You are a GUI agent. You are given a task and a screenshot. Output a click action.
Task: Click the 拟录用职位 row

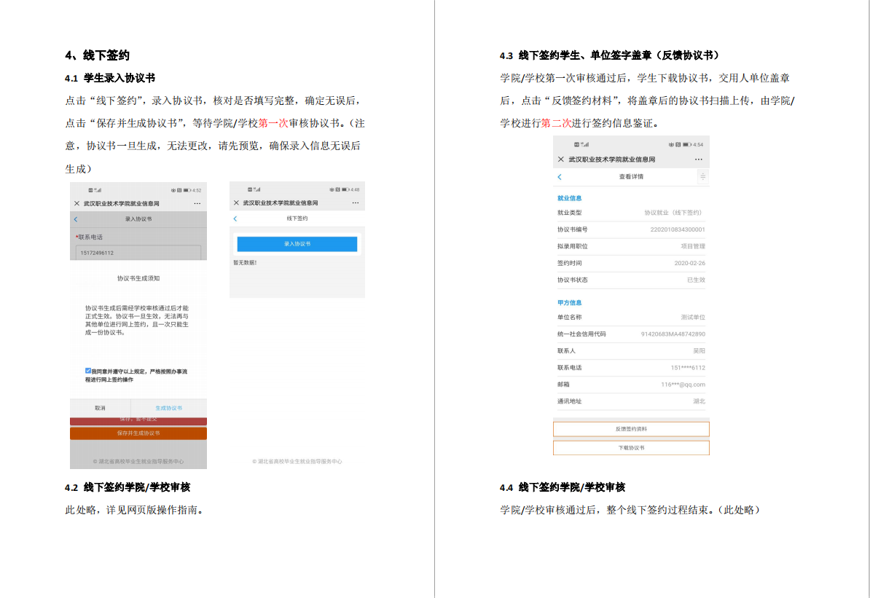[631, 246]
